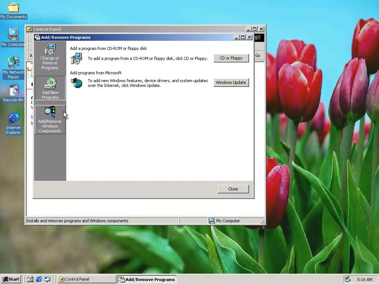This screenshot has width=379, height=284.
Task: Select Change or Remove Programs sidebar option
Action: tap(50, 57)
